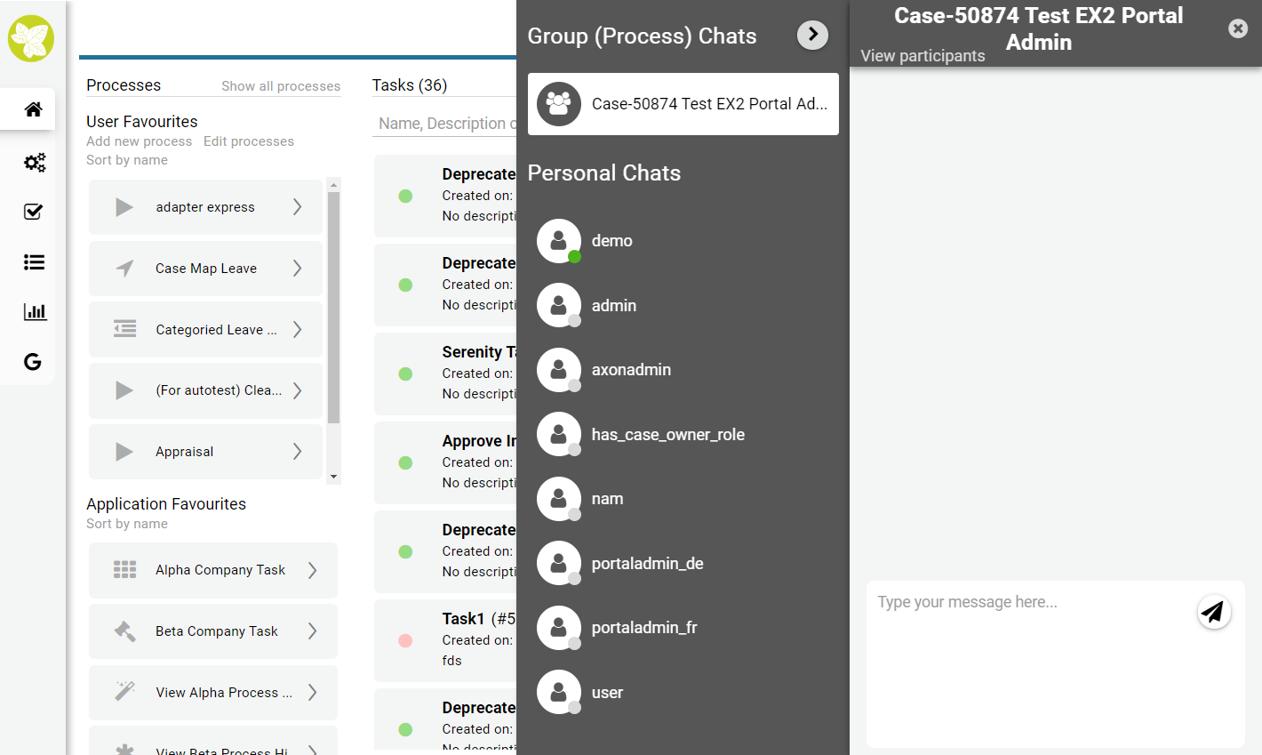
Task: Open the case list icon in sidebar
Action: (x=34, y=261)
